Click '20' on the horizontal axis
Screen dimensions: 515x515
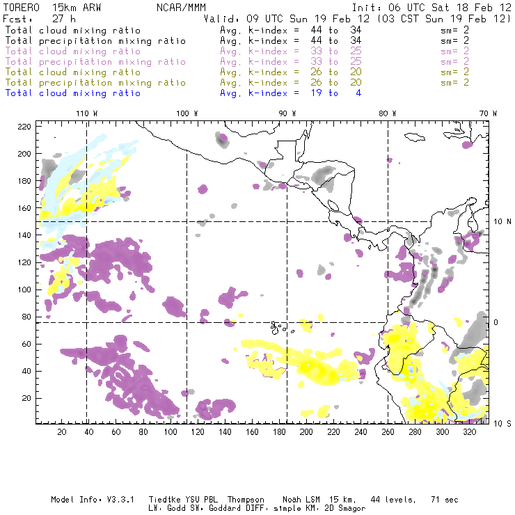click(62, 432)
